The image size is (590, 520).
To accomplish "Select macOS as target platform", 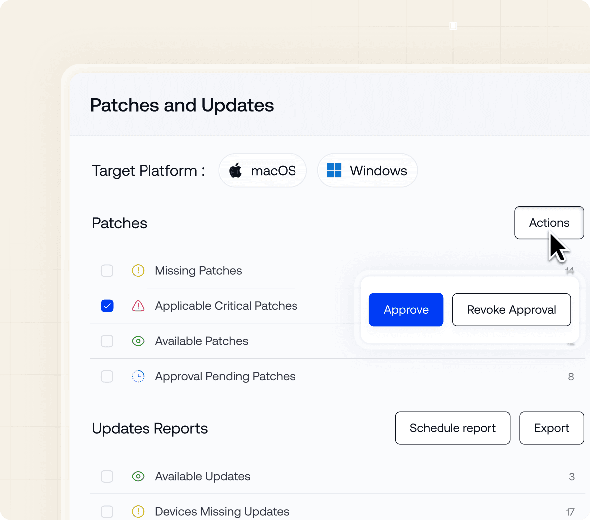I will 263,170.
